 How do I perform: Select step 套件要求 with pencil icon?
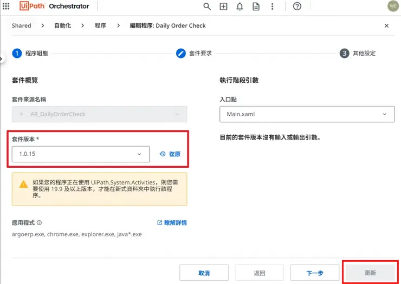tap(194, 54)
